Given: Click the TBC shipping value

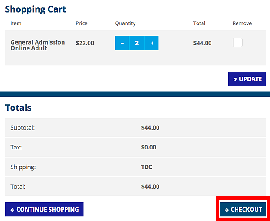Looking at the screenshot, I should 147,167.
